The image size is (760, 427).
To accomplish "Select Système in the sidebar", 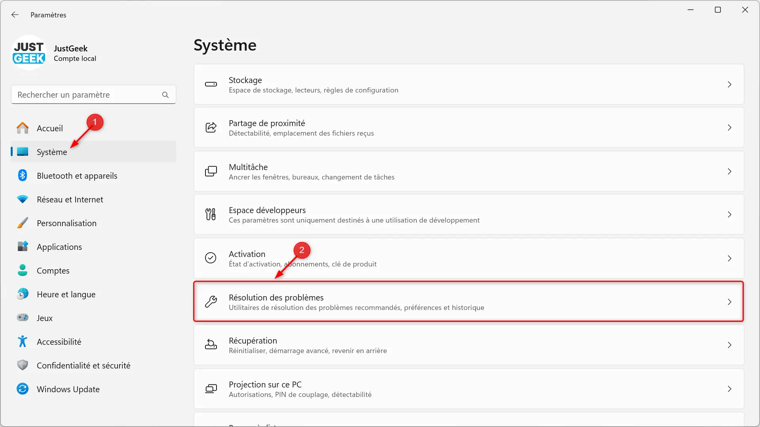I will pos(93,152).
